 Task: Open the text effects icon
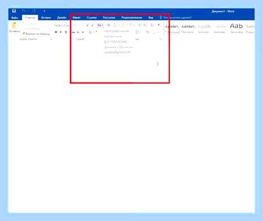pos(91,32)
